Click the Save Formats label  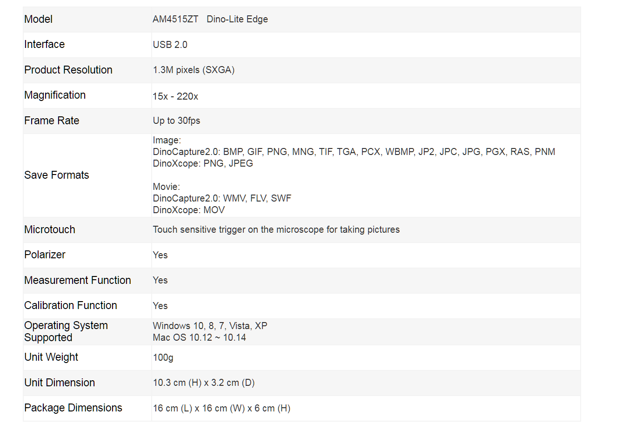coord(56,175)
